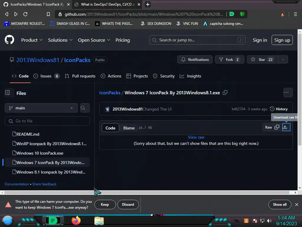Open the Pricing page
This screenshot has width=302, height=227.
pyautogui.click(x=122, y=40)
